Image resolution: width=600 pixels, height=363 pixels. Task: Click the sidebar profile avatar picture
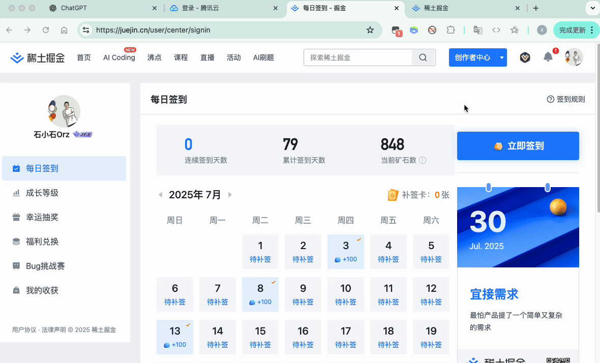(64, 111)
